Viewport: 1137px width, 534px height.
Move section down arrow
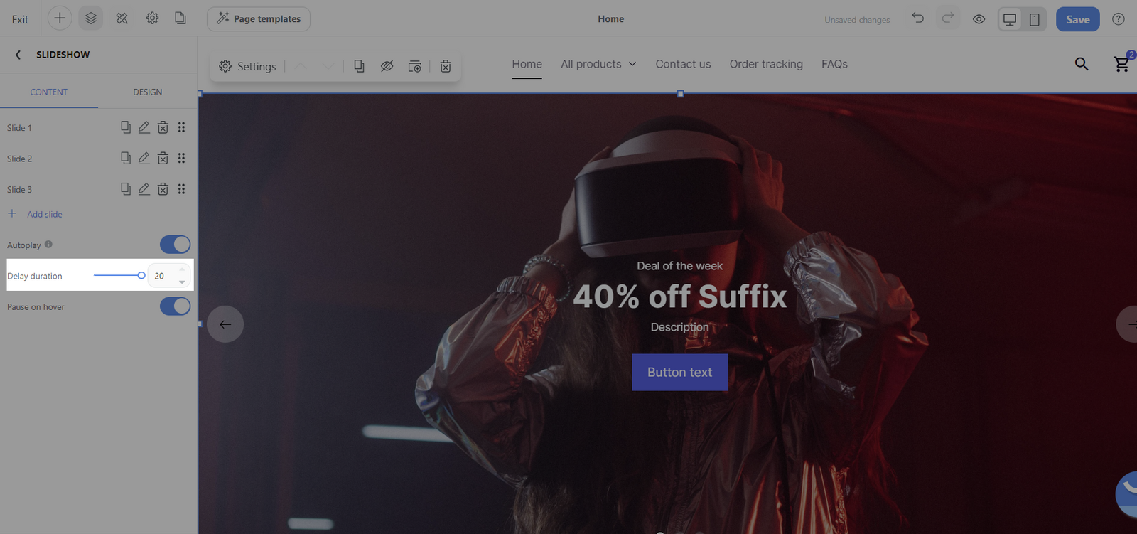328,66
